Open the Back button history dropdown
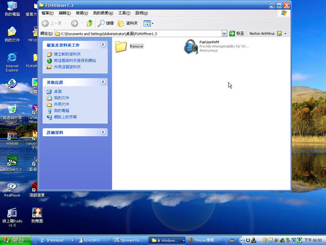326x245 pixels. pos(66,23)
